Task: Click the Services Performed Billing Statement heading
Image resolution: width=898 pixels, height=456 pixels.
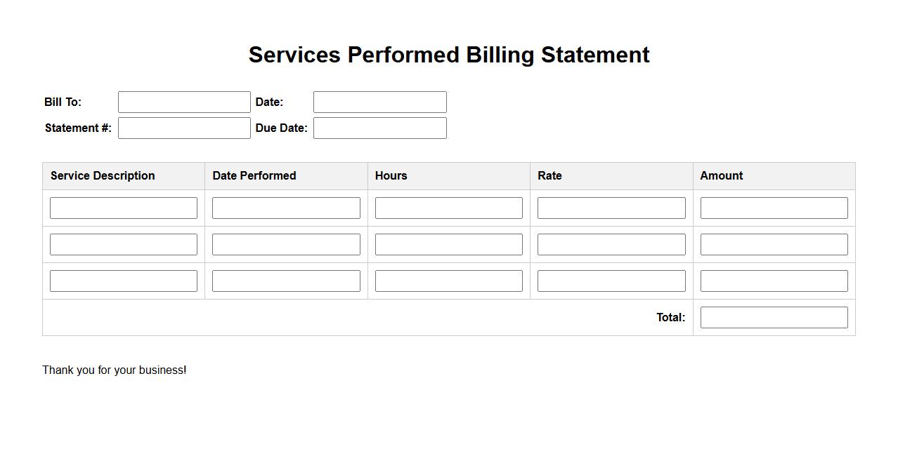Action: click(449, 55)
